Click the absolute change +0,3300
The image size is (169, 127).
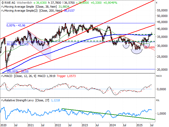(96, 3)
